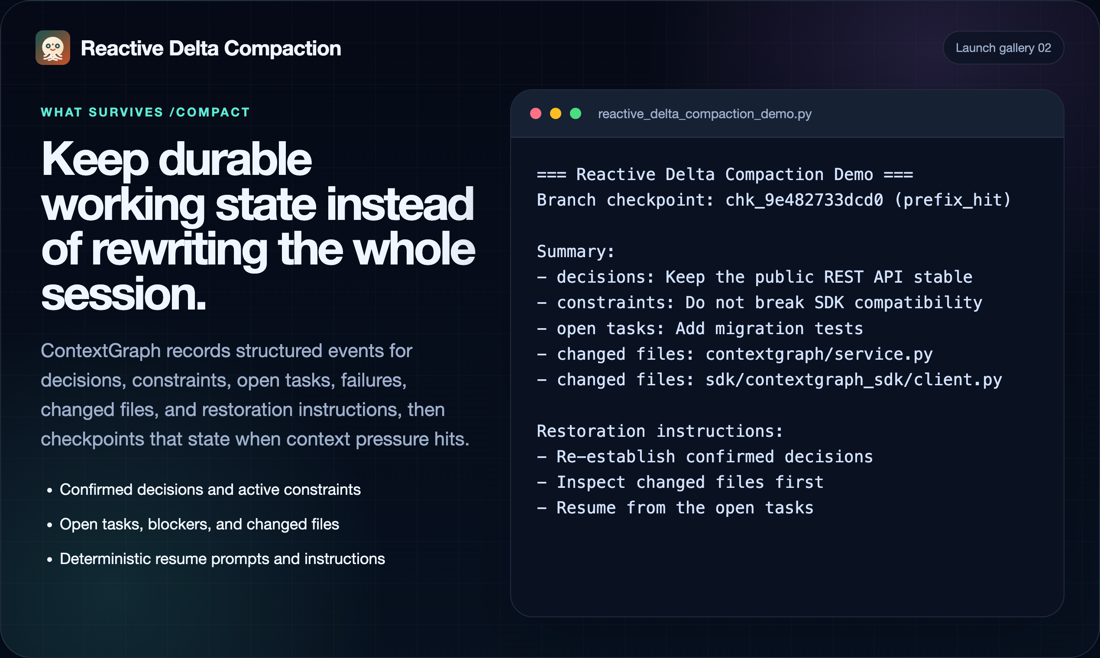
Task: Click the Summary label in the code window
Action: tap(575, 251)
